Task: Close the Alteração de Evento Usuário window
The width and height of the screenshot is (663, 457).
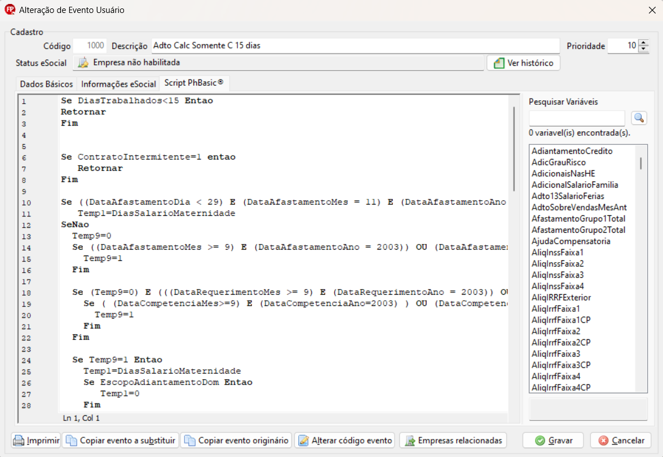Action: click(652, 10)
